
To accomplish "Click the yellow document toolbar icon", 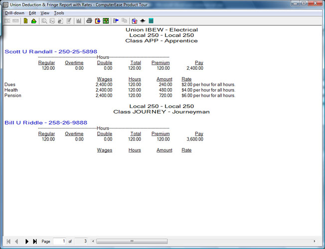I will tap(26, 21).
